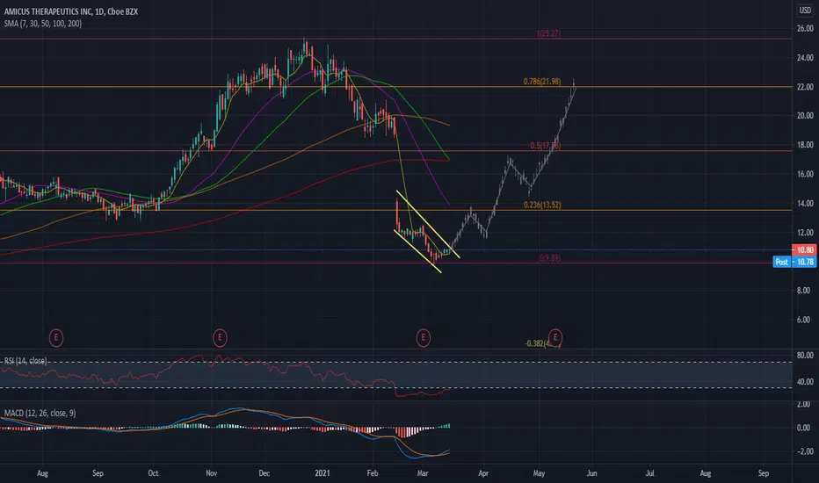The height and width of the screenshot is (483, 819).
Task: Click the 0.00 MACD scale label
Action: coord(803,428)
